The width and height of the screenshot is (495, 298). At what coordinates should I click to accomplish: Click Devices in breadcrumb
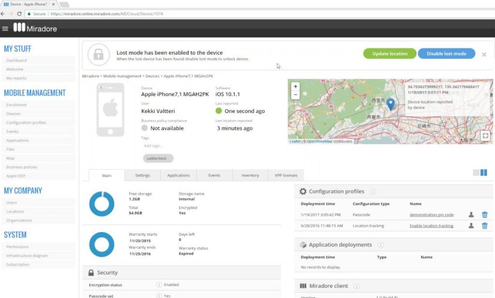pyautogui.click(x=152, y=76)
